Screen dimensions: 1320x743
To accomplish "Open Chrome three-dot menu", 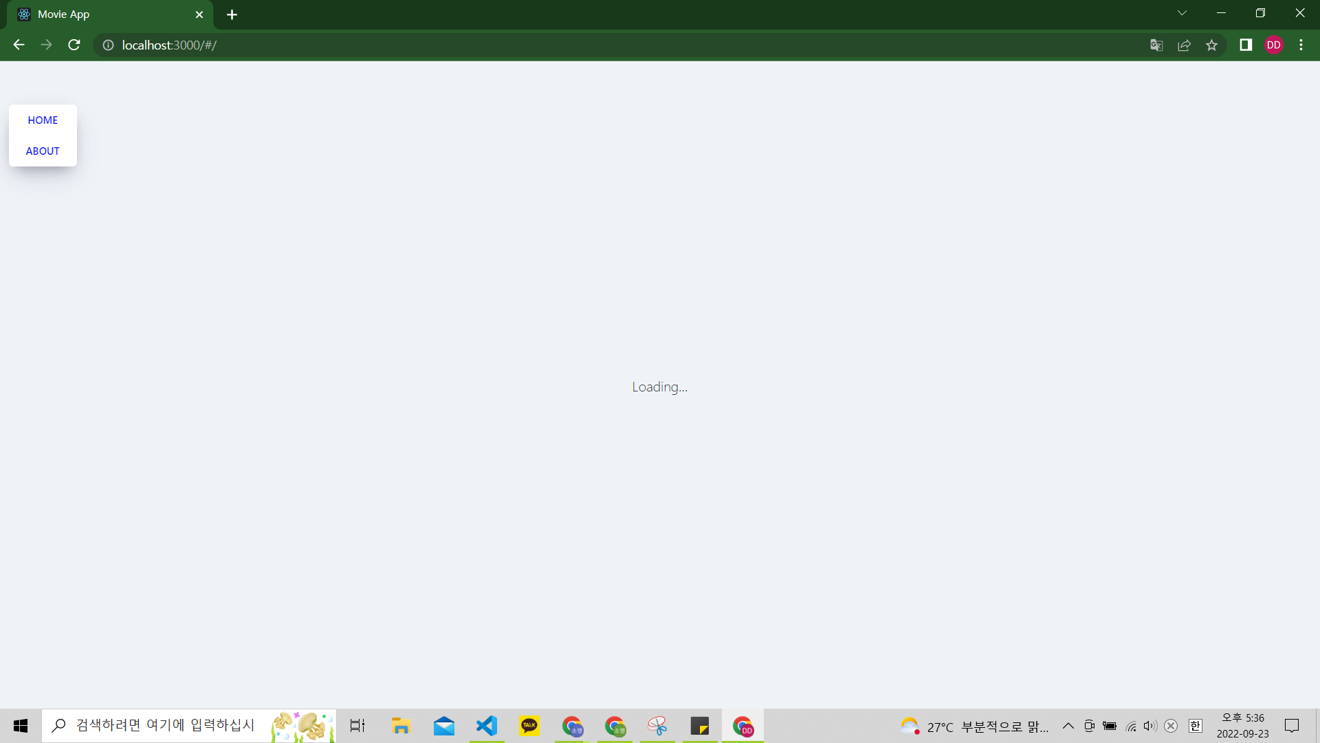I will point(1301,45).
